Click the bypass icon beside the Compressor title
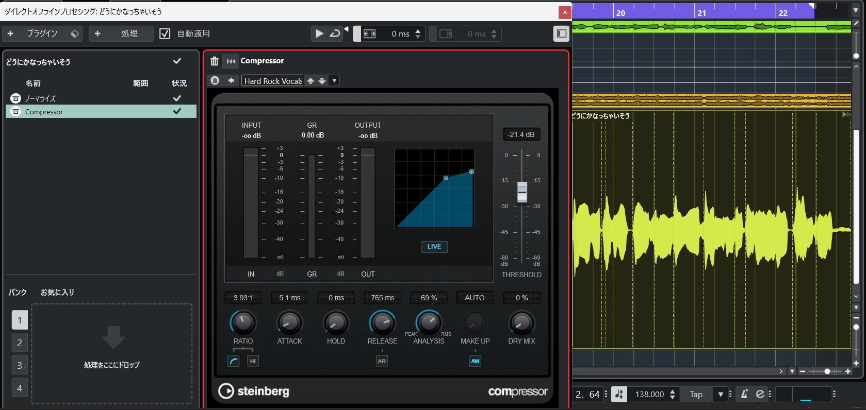 coord(231,61)
